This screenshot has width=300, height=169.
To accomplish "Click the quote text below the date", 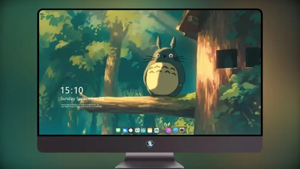I will coord(81,106).
